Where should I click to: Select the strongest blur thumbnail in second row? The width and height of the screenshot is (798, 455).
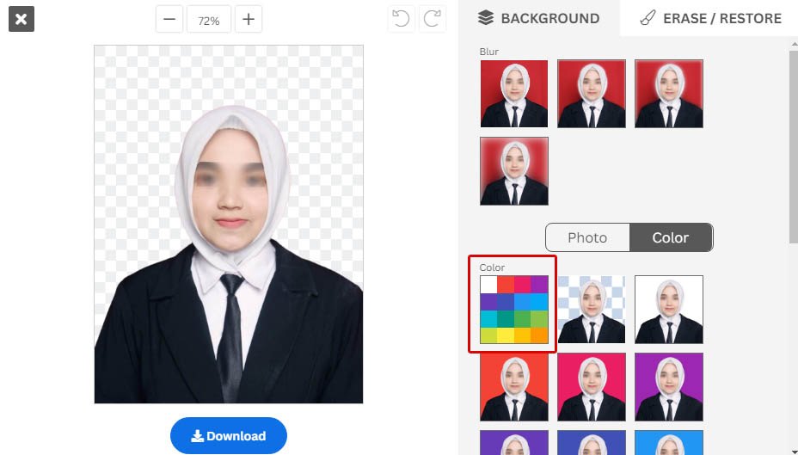(x=514, y=171)
